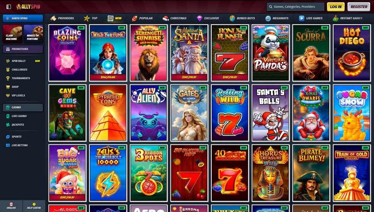Click the Register button

[359, 7]
